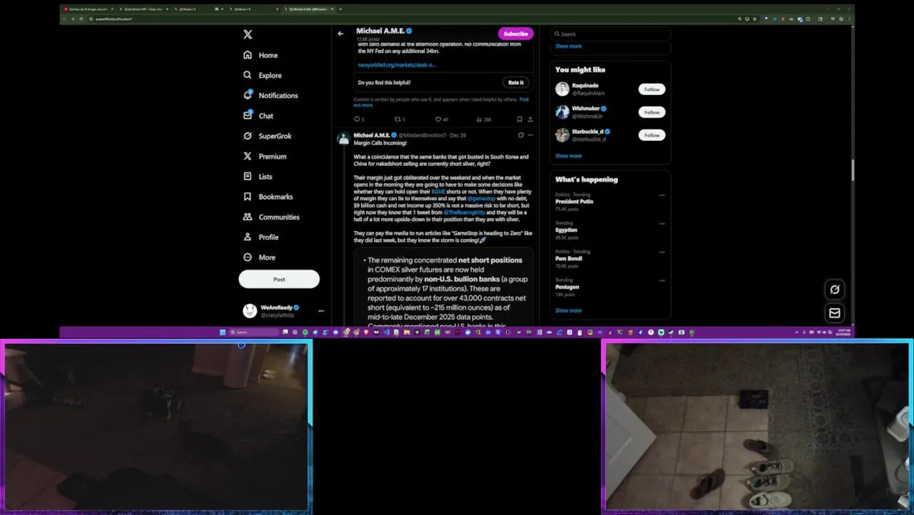This screenshot has width=914, height=515.
Task: Expand the More menu in sidebar
Action: tap(259, 257)
